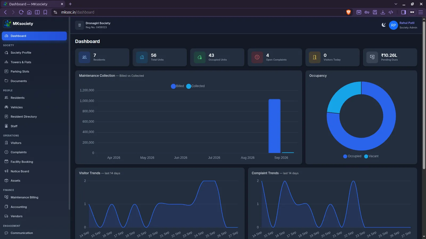Toggle the Vacant legend item

click(x=371, y=156)
